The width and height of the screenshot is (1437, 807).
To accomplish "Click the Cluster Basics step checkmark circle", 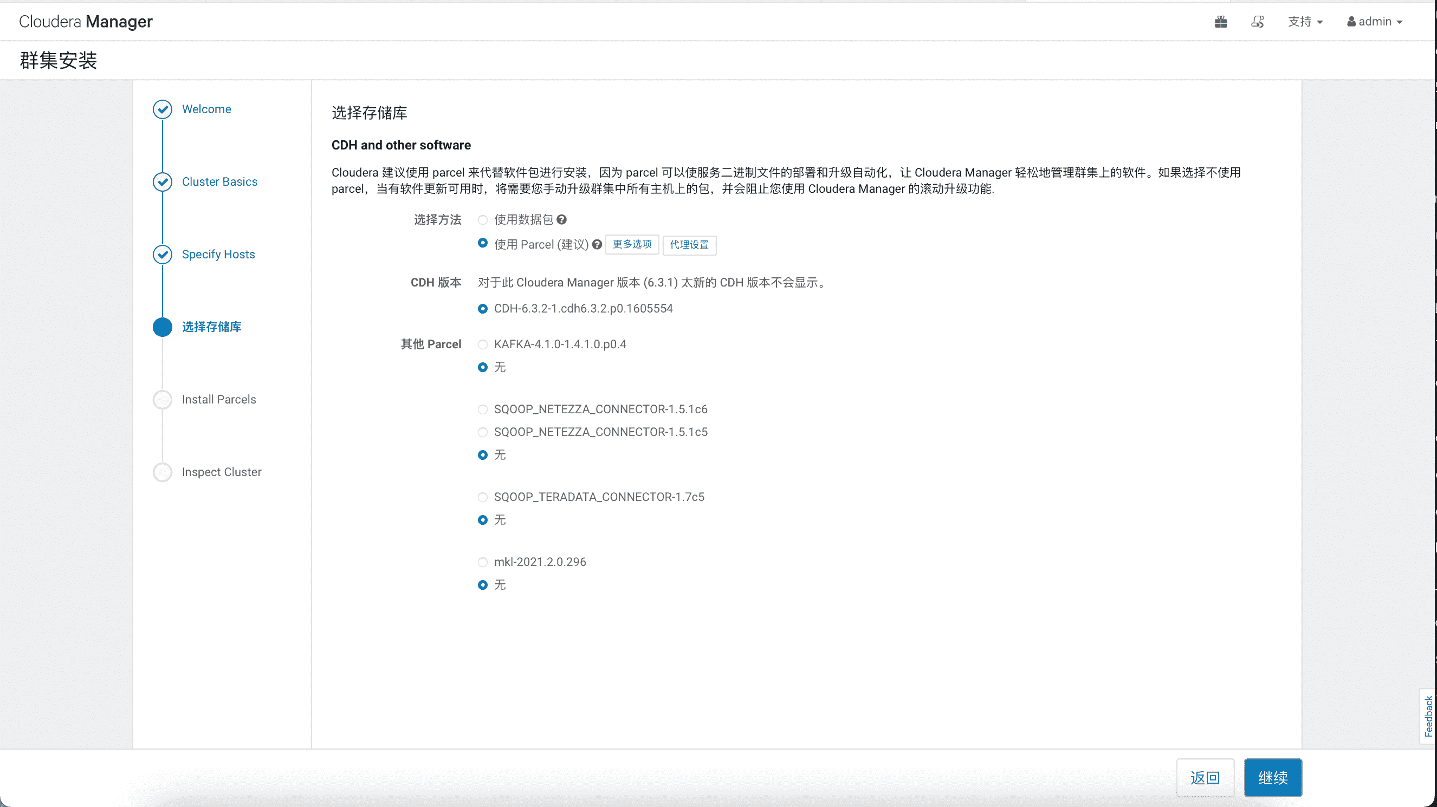I will (x=163, y=182).
